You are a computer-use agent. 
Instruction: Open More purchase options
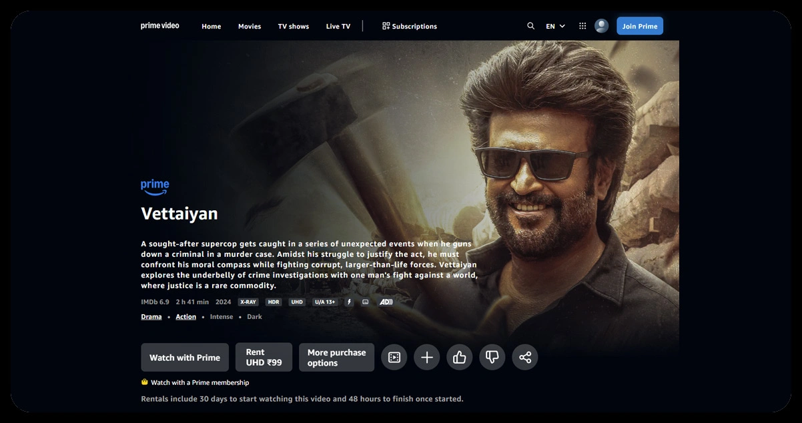[336, 358]
